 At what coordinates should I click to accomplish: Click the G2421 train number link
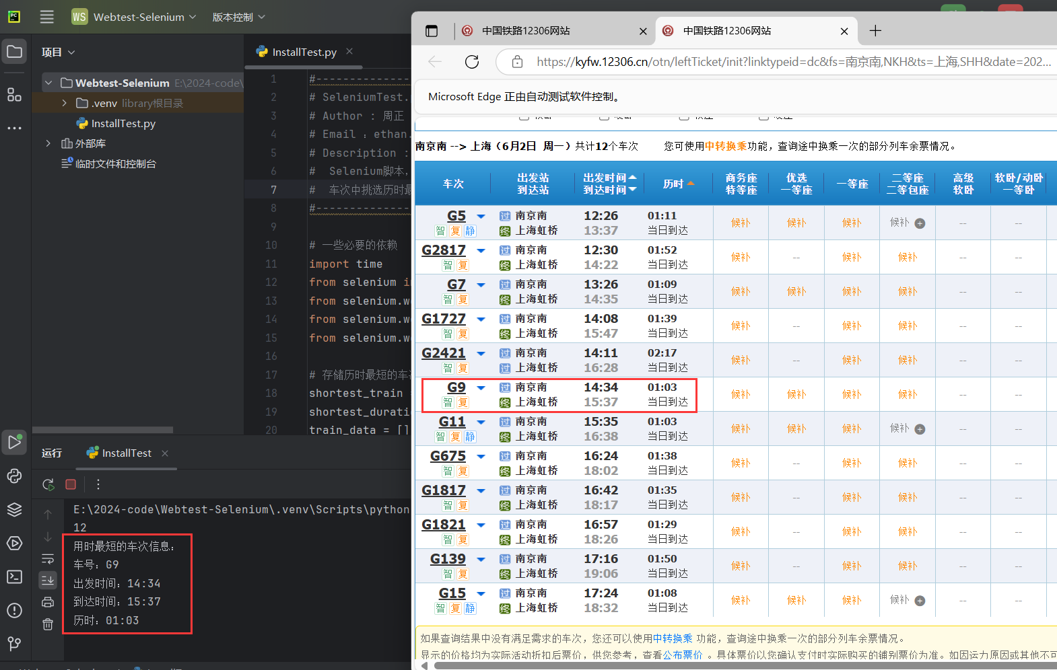point(444,353)
